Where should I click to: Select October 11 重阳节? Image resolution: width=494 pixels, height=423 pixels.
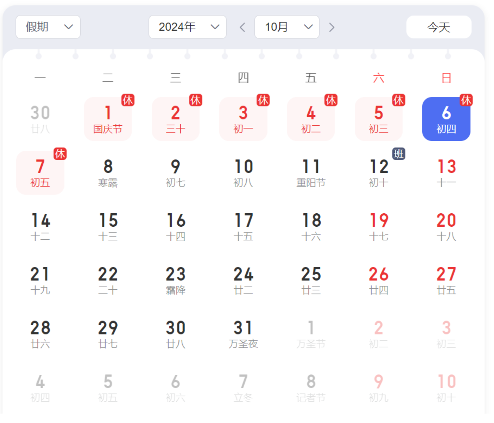(x=311, y=173)
